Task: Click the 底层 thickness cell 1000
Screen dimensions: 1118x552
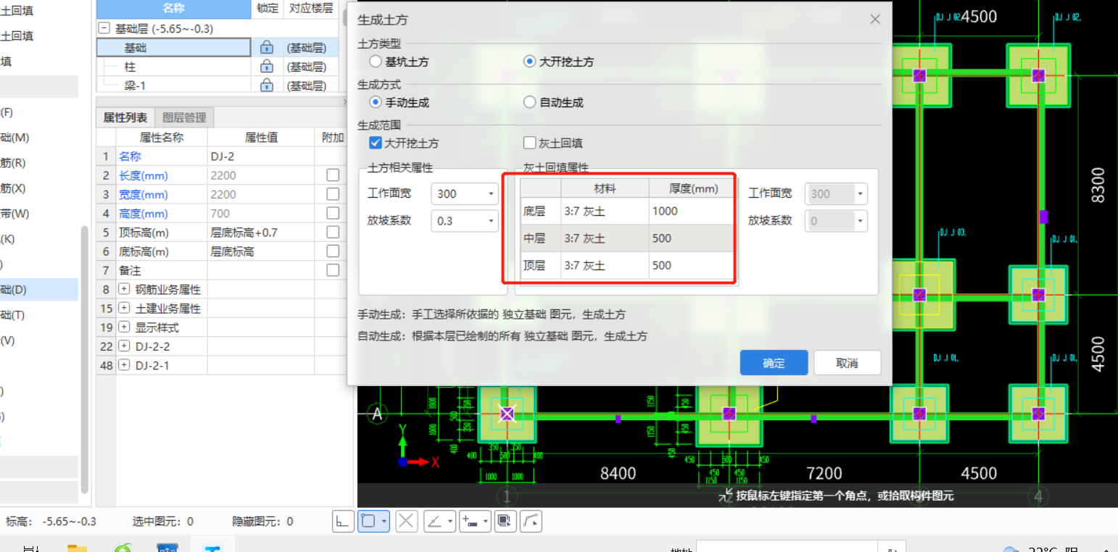Action: click(x=690, y=211)
